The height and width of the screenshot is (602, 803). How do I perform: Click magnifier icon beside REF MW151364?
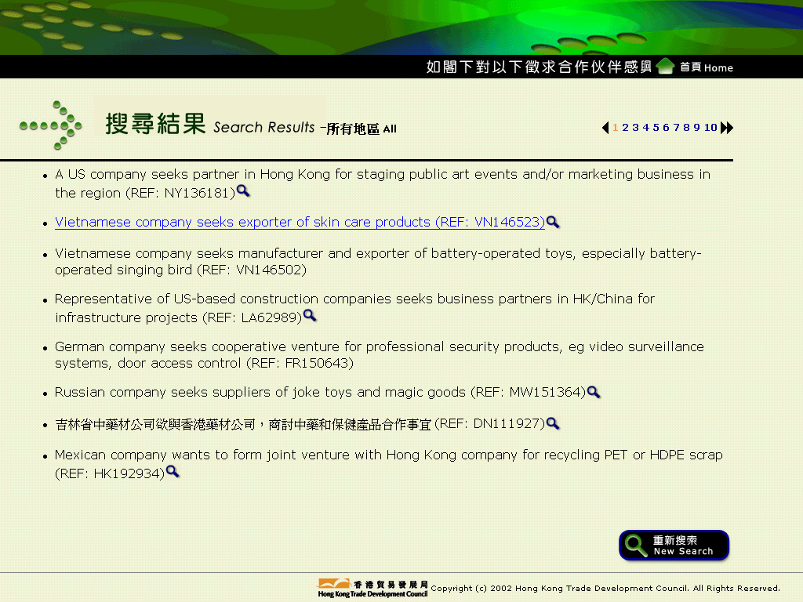(594, 392)
